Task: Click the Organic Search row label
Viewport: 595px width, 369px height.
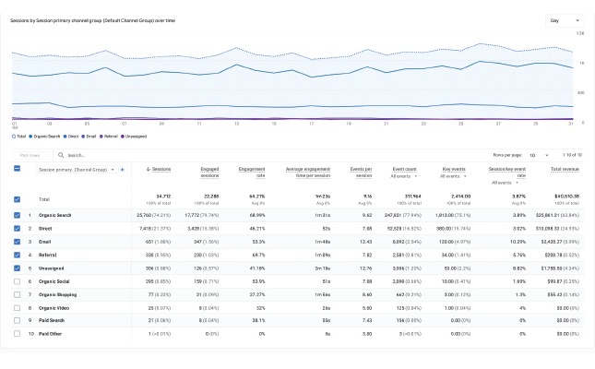Action: click(54, 215)
